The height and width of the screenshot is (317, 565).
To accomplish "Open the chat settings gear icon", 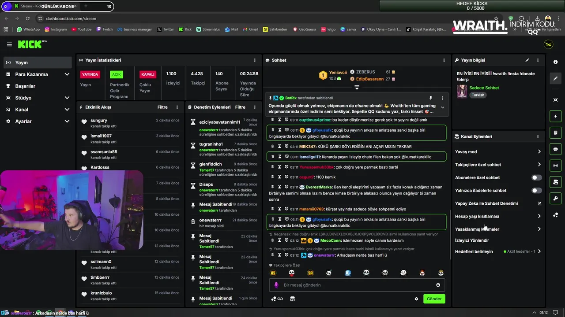I will click(416, 299).
